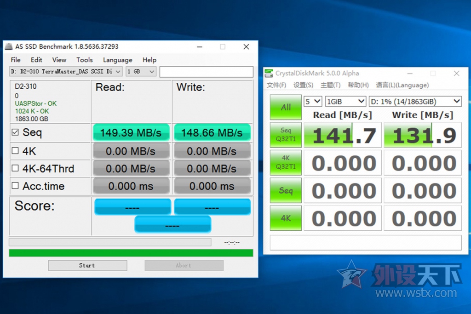
Task: Open the 1 GB test size dropdown
Action: [141, 71]
